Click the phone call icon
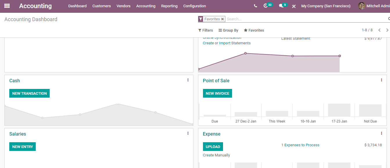Screen dimensions: 390x168 pos(255,6)
